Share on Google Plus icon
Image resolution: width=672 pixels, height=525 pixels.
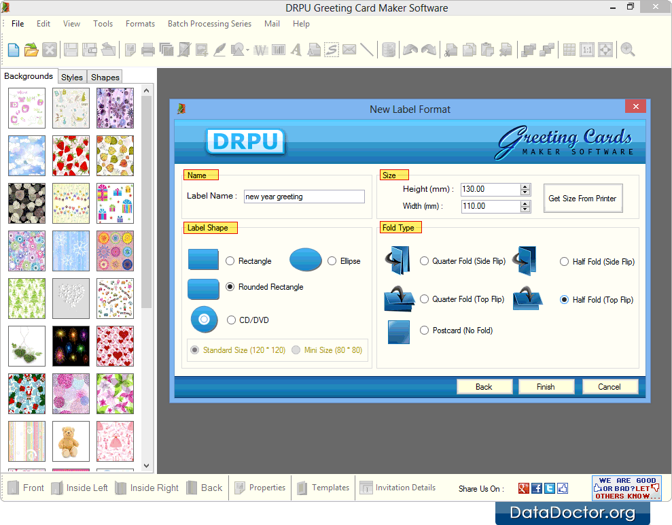(524, 488)
